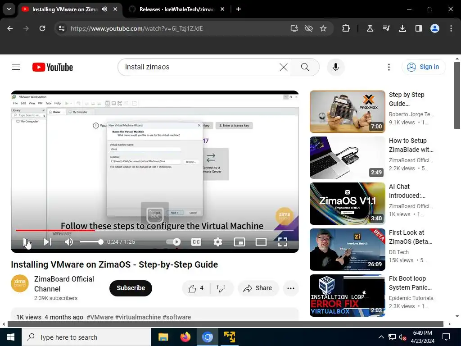461x346 pixels.
Task: Click the crossed-out eye tracking icon
Action: pos(309,28)
